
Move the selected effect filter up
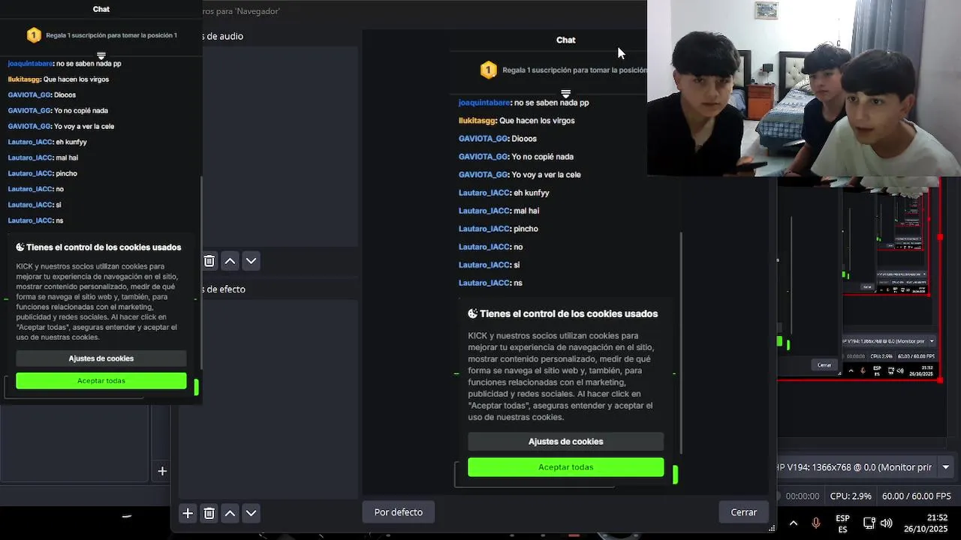(230, 513)
